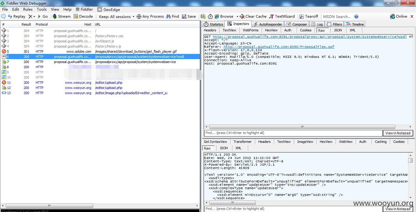This screenshot has width=416, height=212.
Task: Open the View menu
Action: (55, 9)
